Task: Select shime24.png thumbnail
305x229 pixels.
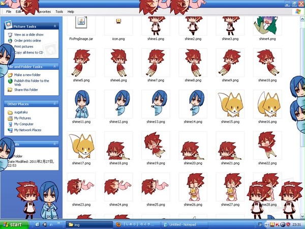Action: click(x=118, y=187)
